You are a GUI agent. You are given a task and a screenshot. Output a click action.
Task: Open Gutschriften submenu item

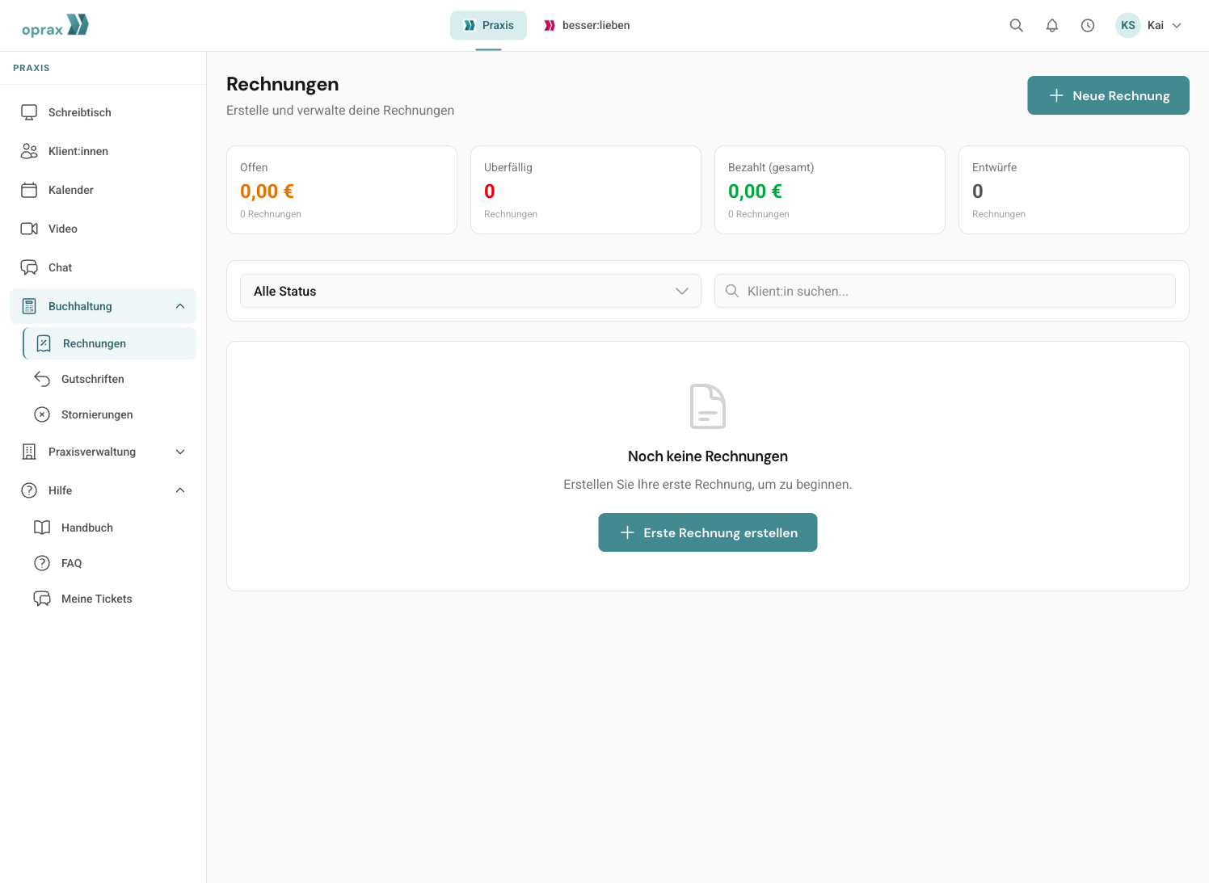pos(110,379)
